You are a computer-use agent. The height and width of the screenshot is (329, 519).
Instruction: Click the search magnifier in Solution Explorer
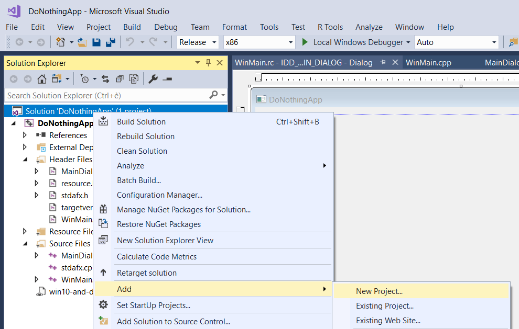(213, 95)
